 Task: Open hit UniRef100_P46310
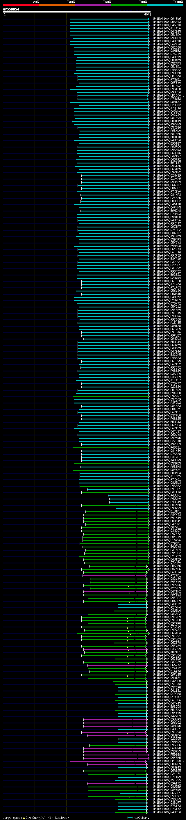coord(167,25)
